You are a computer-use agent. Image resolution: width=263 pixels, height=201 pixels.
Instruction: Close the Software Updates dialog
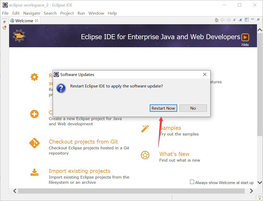pyautogui.click(x=205, y=74)
